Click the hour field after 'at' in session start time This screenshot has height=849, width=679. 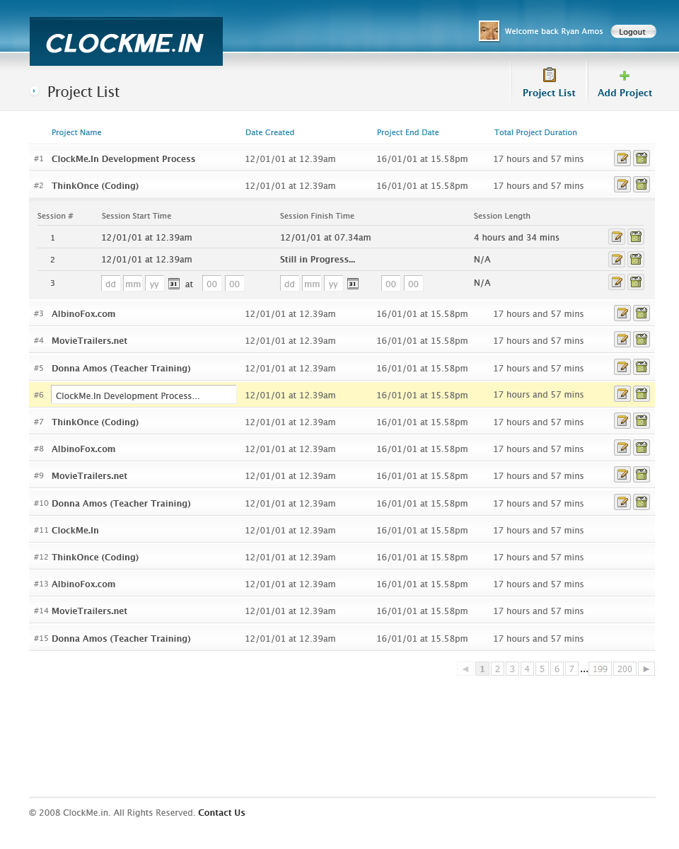(x=212, y=284)
